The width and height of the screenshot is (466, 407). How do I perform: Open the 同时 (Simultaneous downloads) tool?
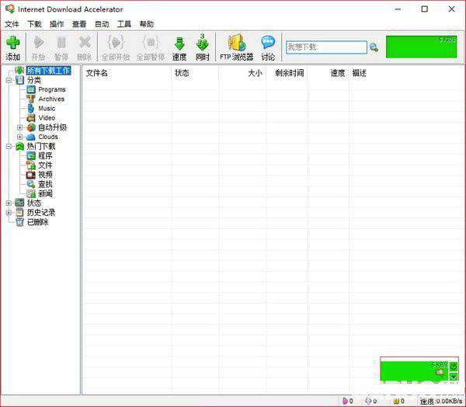(203, 47)
